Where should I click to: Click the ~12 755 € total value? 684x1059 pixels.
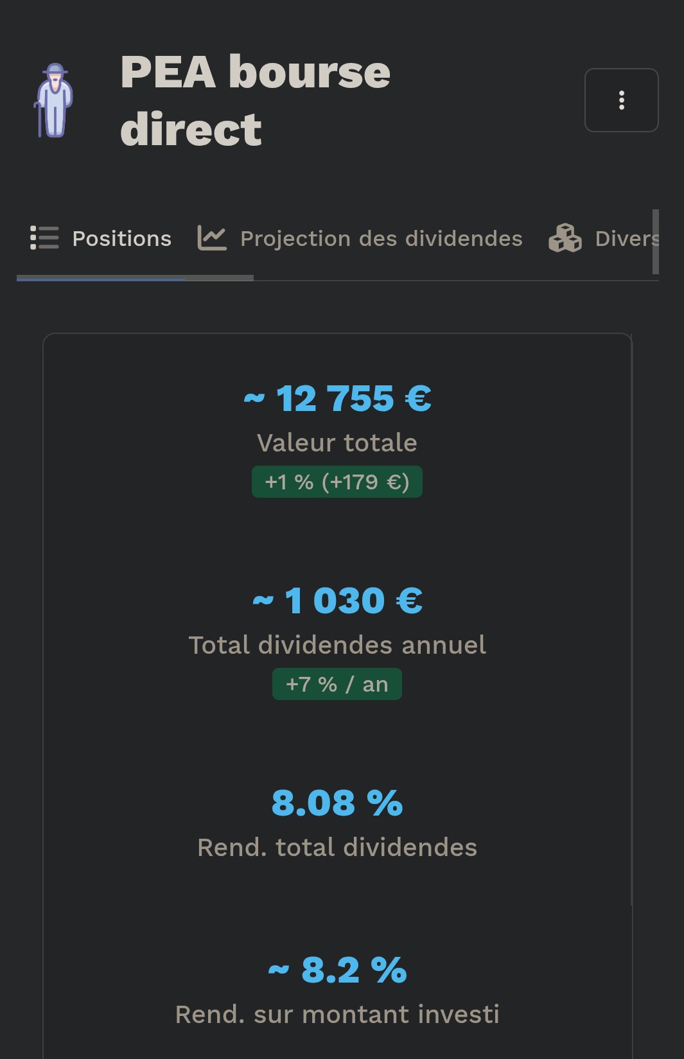338,398
